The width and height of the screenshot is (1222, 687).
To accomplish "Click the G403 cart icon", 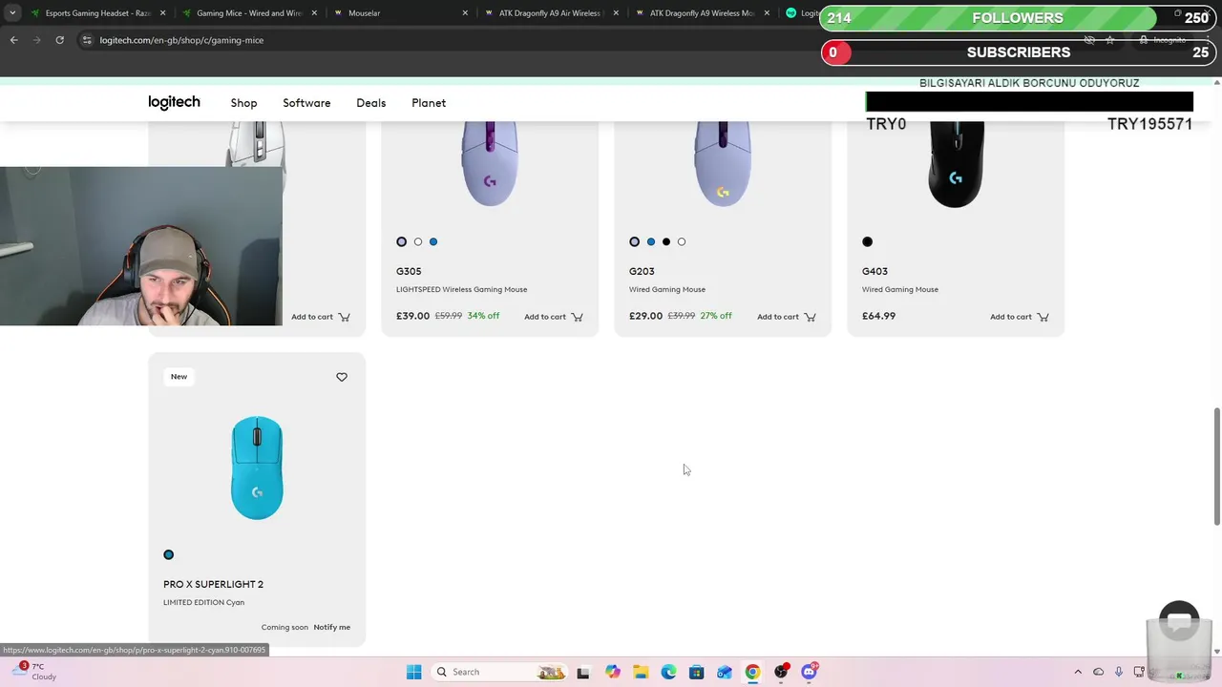I will (1043, 317).
